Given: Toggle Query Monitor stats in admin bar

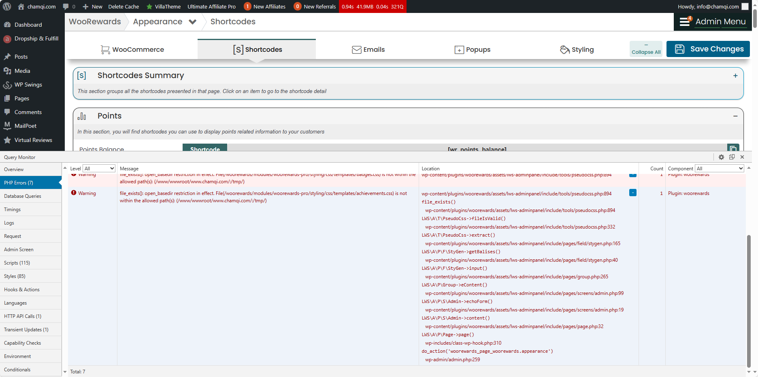Looking at the screenshot, I should point(373,6).
